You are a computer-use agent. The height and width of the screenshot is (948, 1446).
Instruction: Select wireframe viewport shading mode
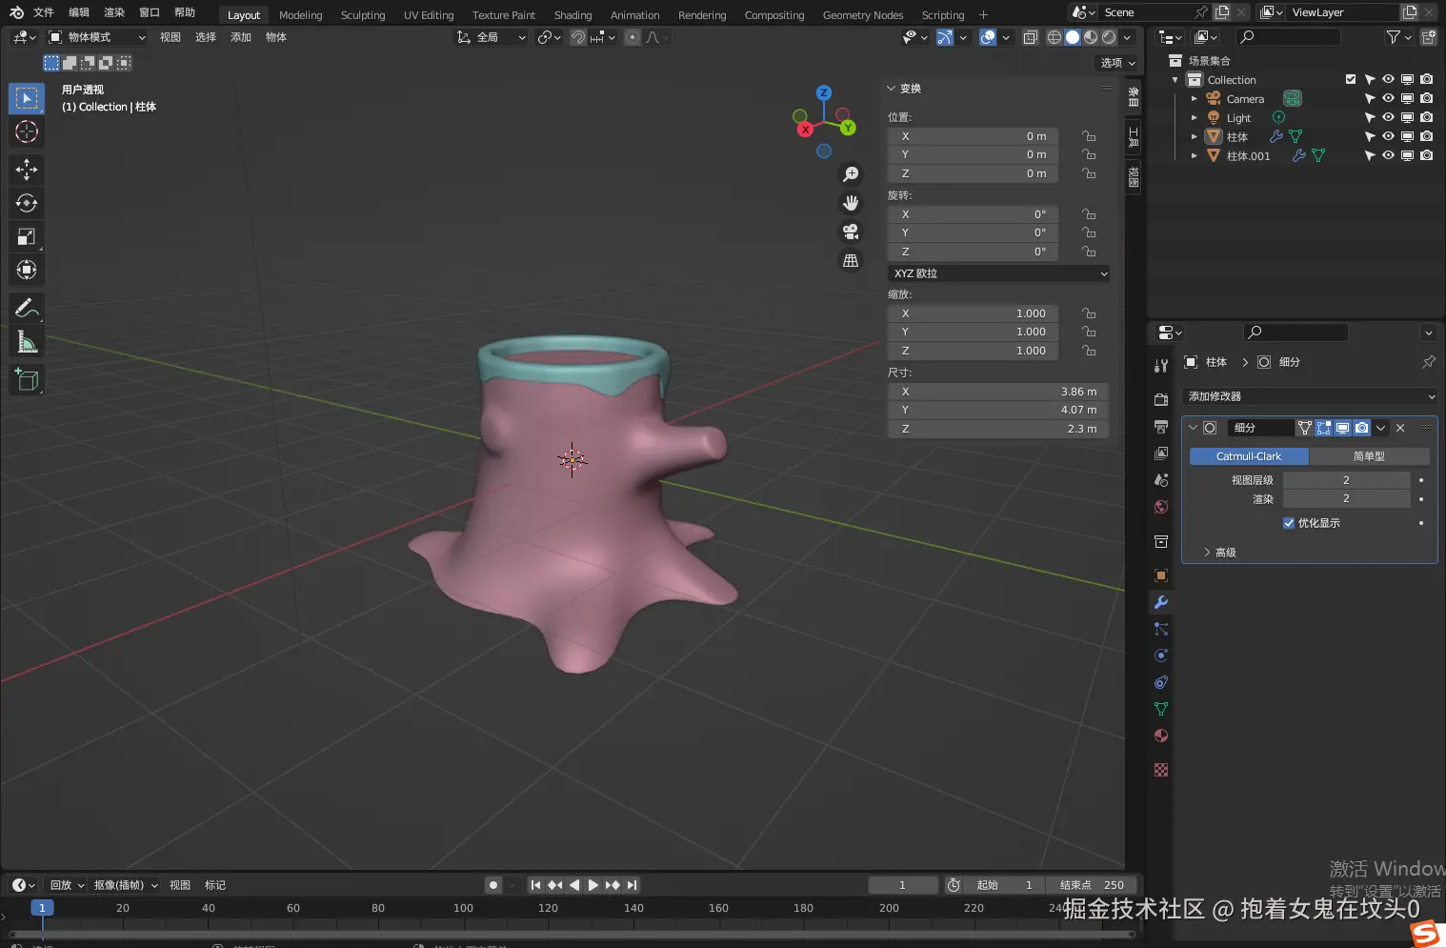(1054, 37)
